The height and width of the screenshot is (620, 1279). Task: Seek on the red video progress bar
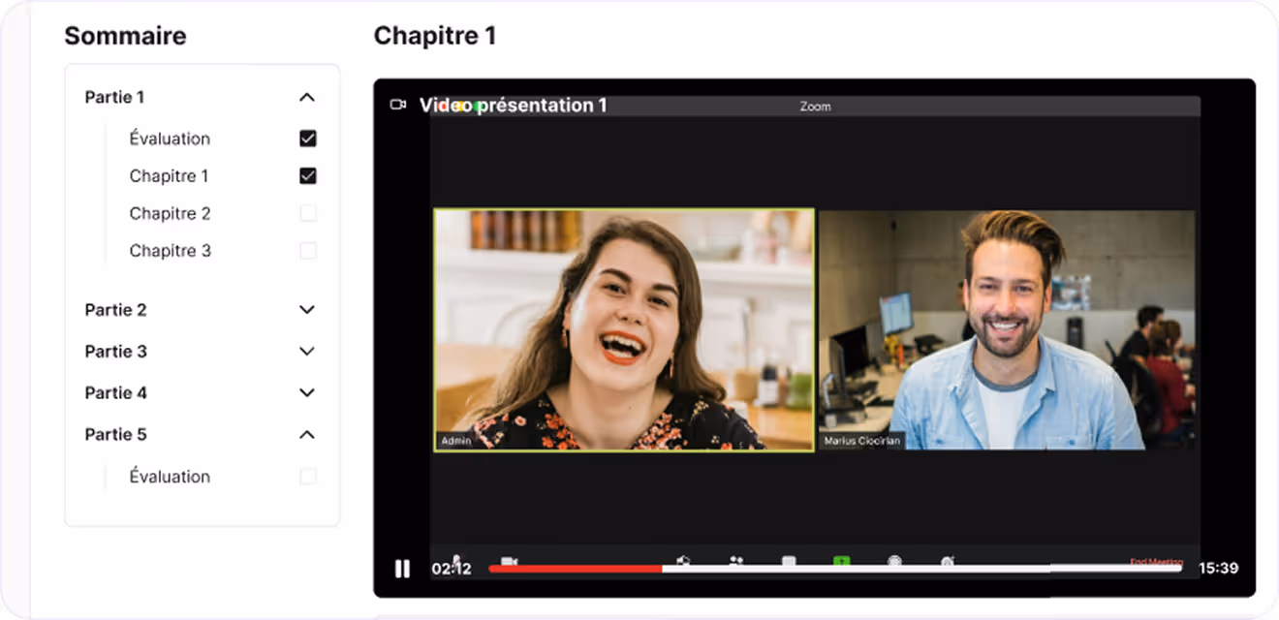click(576, 569)
